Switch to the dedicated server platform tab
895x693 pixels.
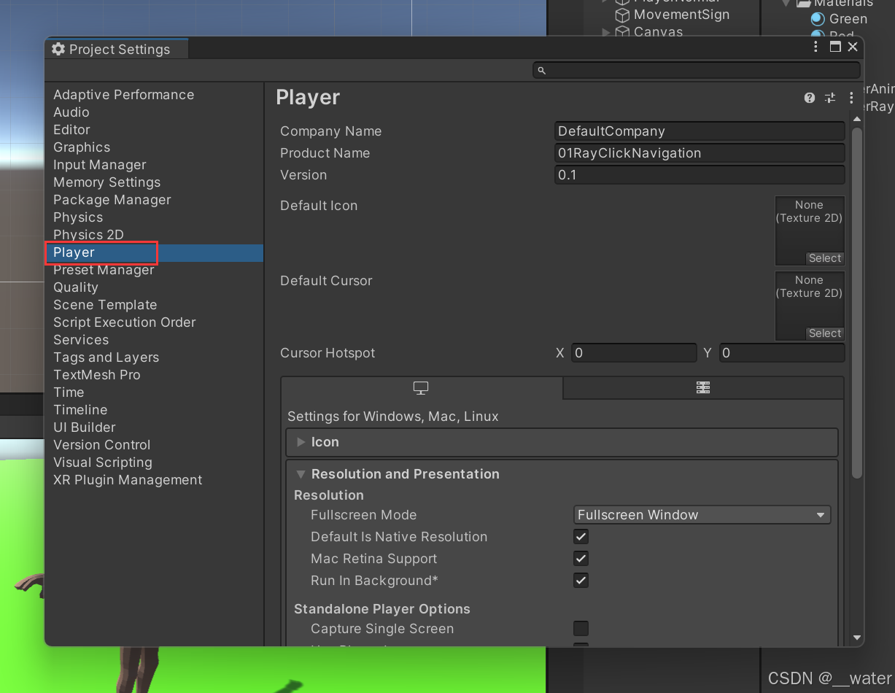coord(703,388)
